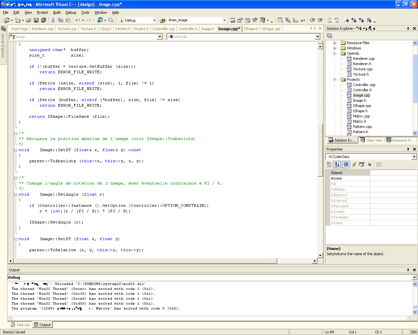
Task: Click the Cut scissors icon
Action: [53, 20]
